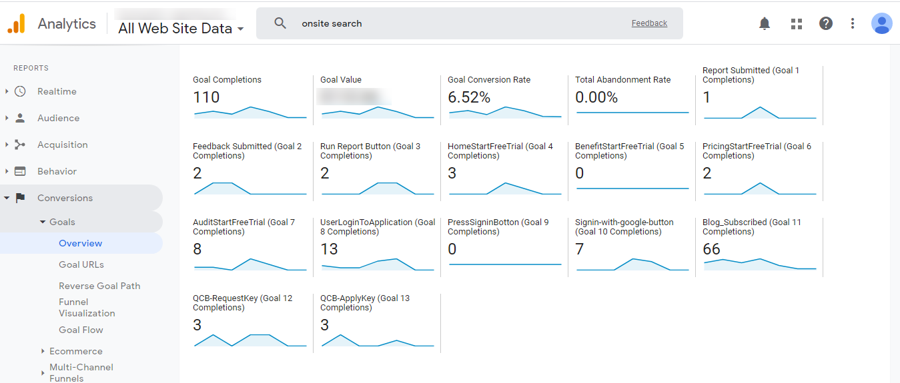Open the Realtime reports label
Image resolution: width=900 pixels, height=383 pixels.
tap(57, 91)
